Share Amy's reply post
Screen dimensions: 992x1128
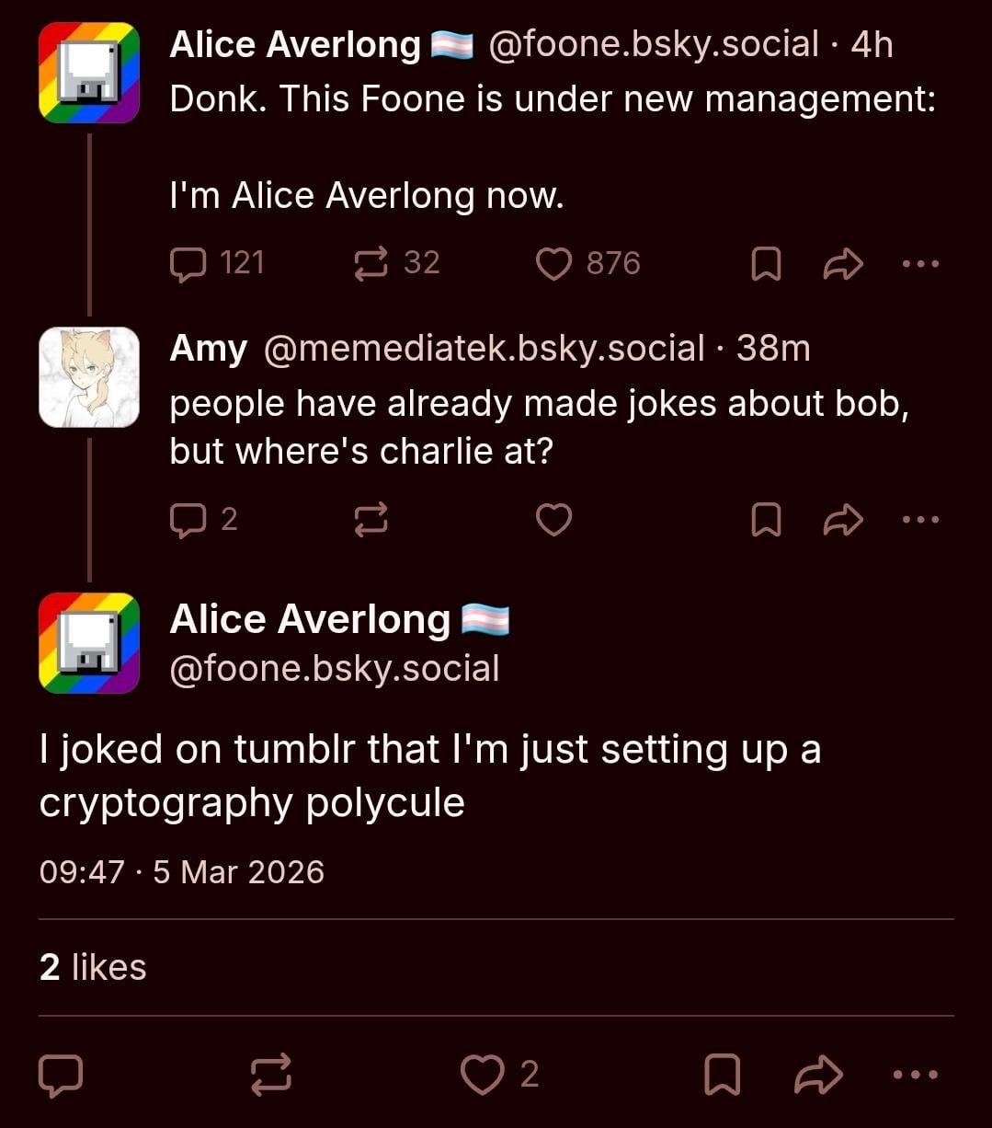[842, 520]
